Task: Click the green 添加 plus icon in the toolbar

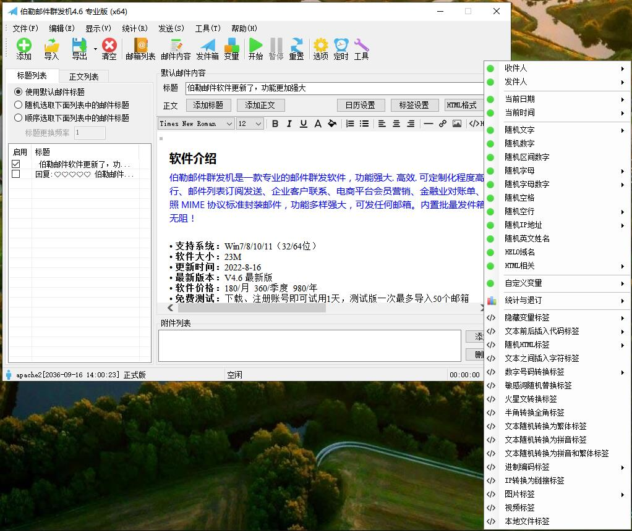Action: [x=23, y=45]
